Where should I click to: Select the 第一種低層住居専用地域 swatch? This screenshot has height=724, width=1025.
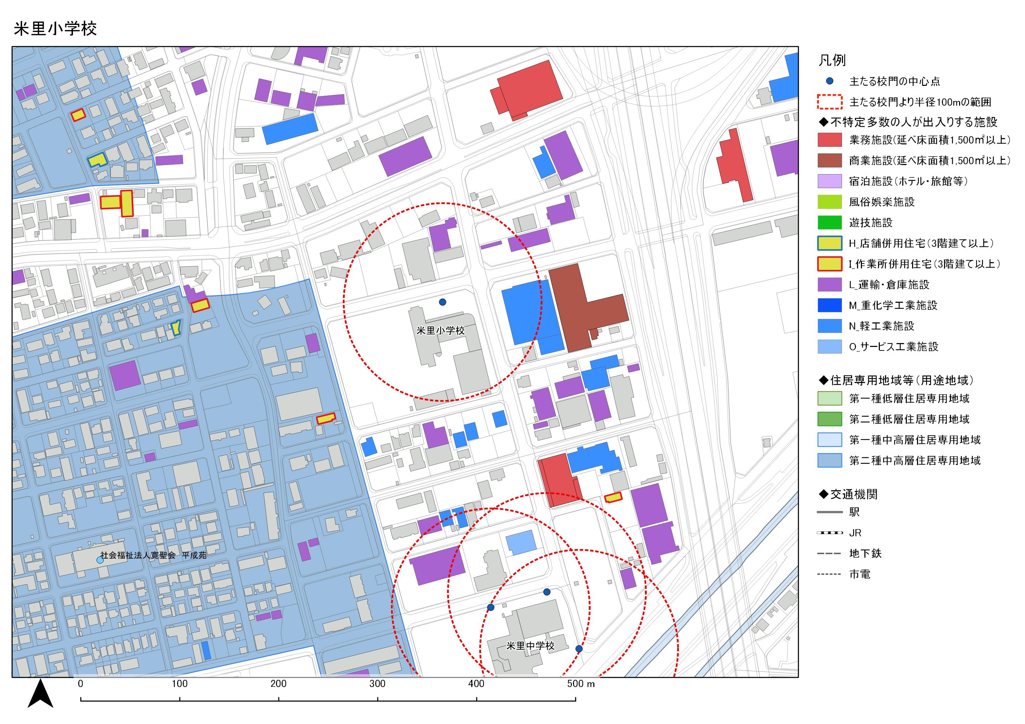[829, 398]
